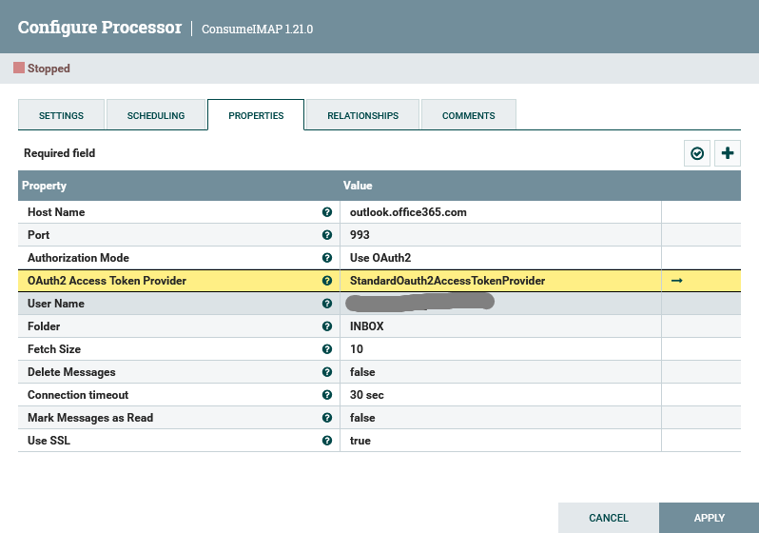Change the Use SSL true value
Image resolution: width=759 pixels, height=533 pixels.
pos(500,441)
